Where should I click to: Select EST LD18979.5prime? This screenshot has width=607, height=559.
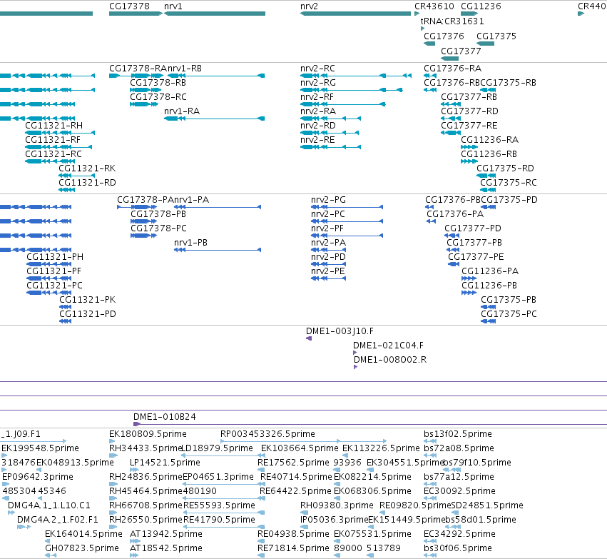tap(217, 448)
